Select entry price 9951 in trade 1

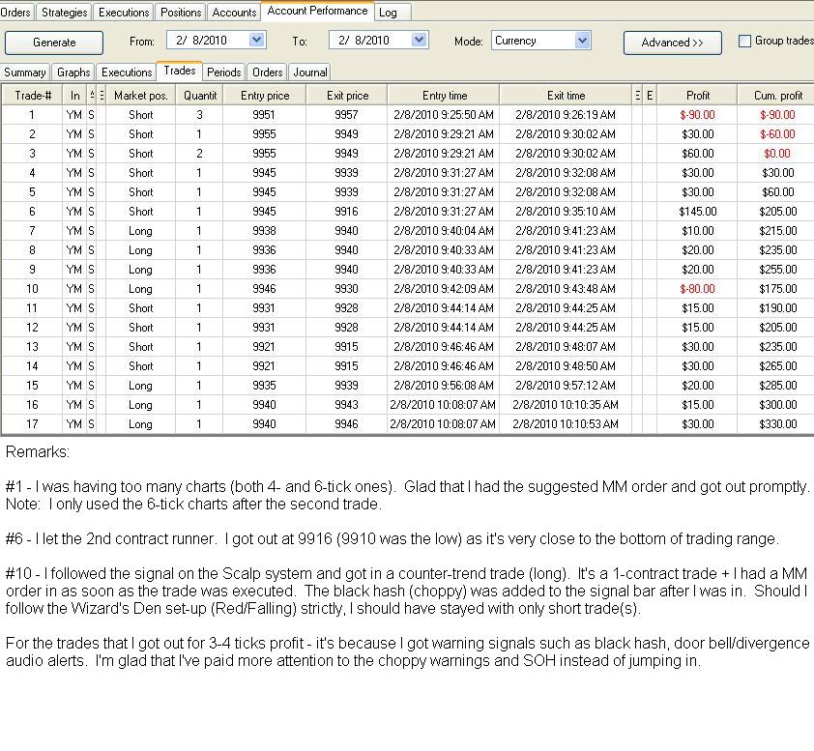coord(264,115)
